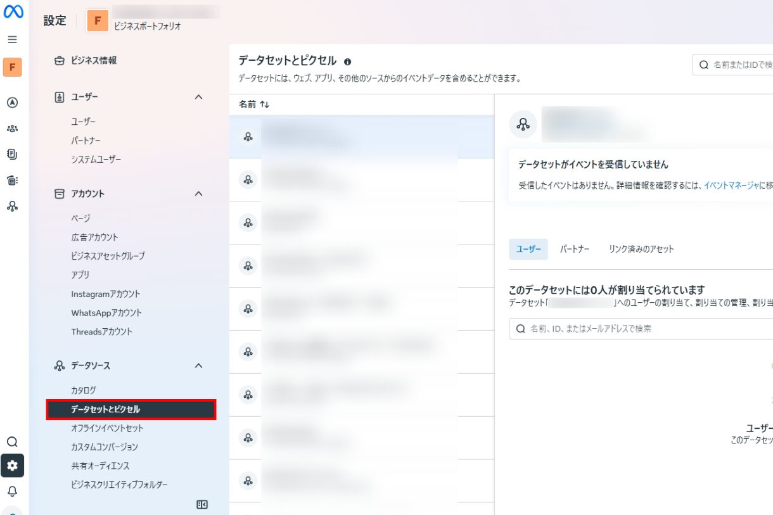
Task: Sort the list by 名前 column arrows
Action: coord(265,105)
